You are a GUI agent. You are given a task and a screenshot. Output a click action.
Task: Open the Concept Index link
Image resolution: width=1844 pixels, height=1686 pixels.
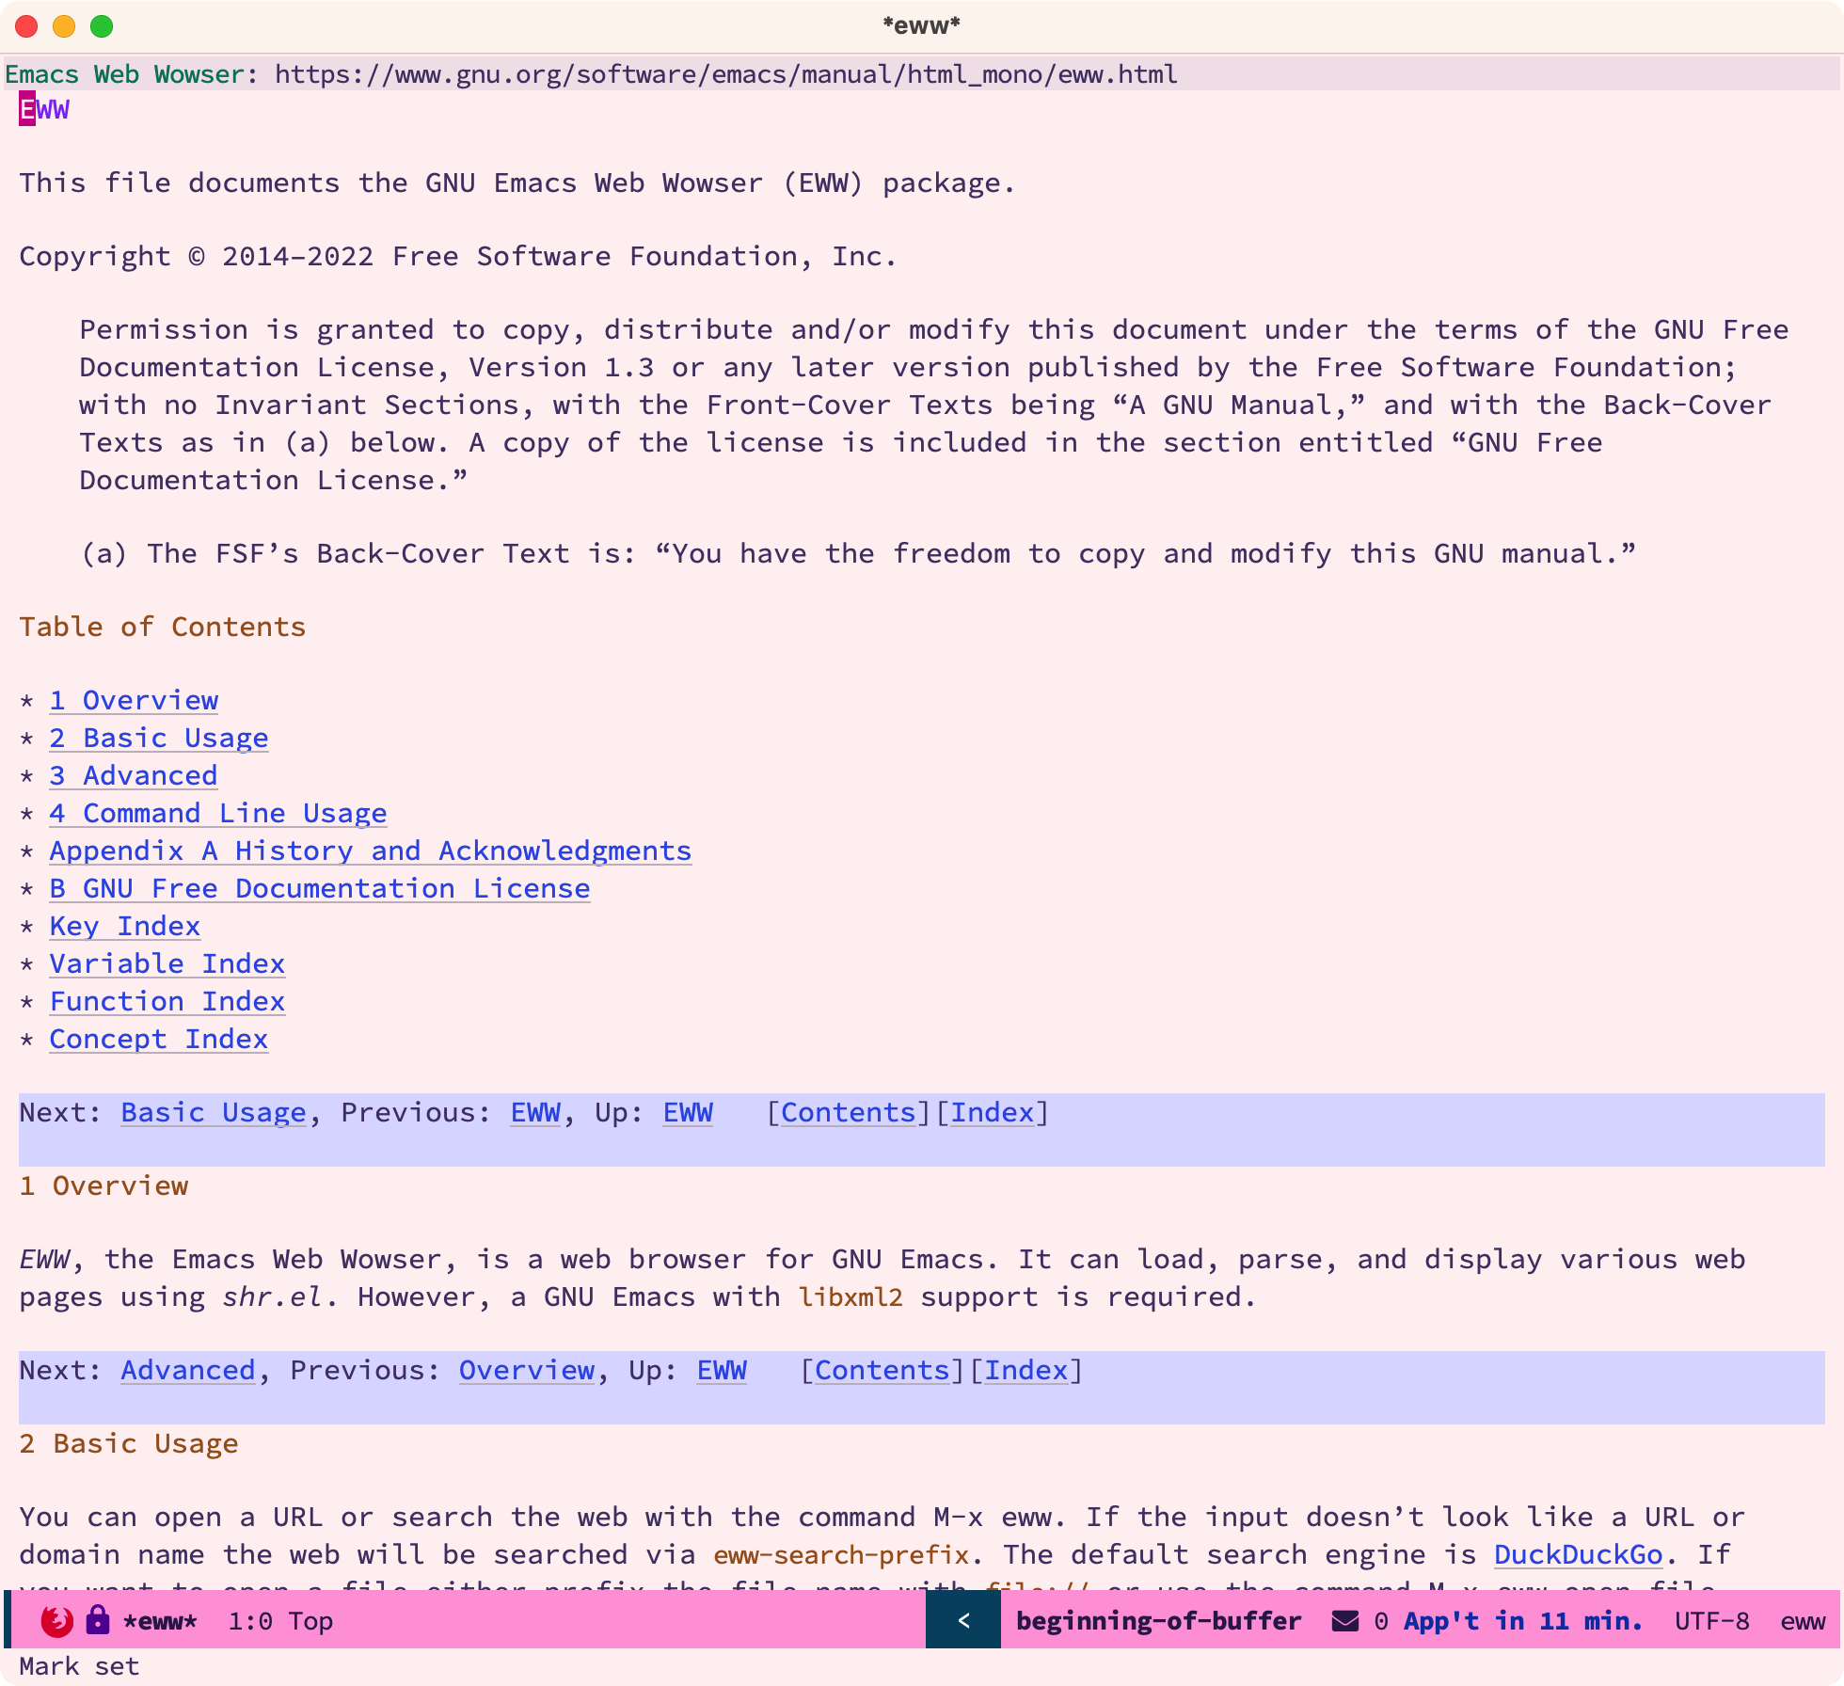(159, 1039)
